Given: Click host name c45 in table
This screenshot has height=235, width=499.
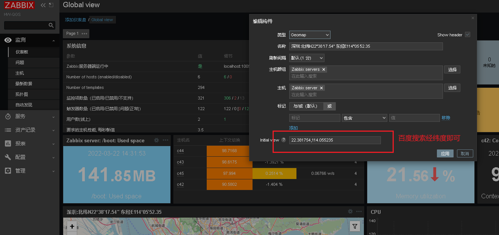Looking at the screenshot, I should coord(180,173).
